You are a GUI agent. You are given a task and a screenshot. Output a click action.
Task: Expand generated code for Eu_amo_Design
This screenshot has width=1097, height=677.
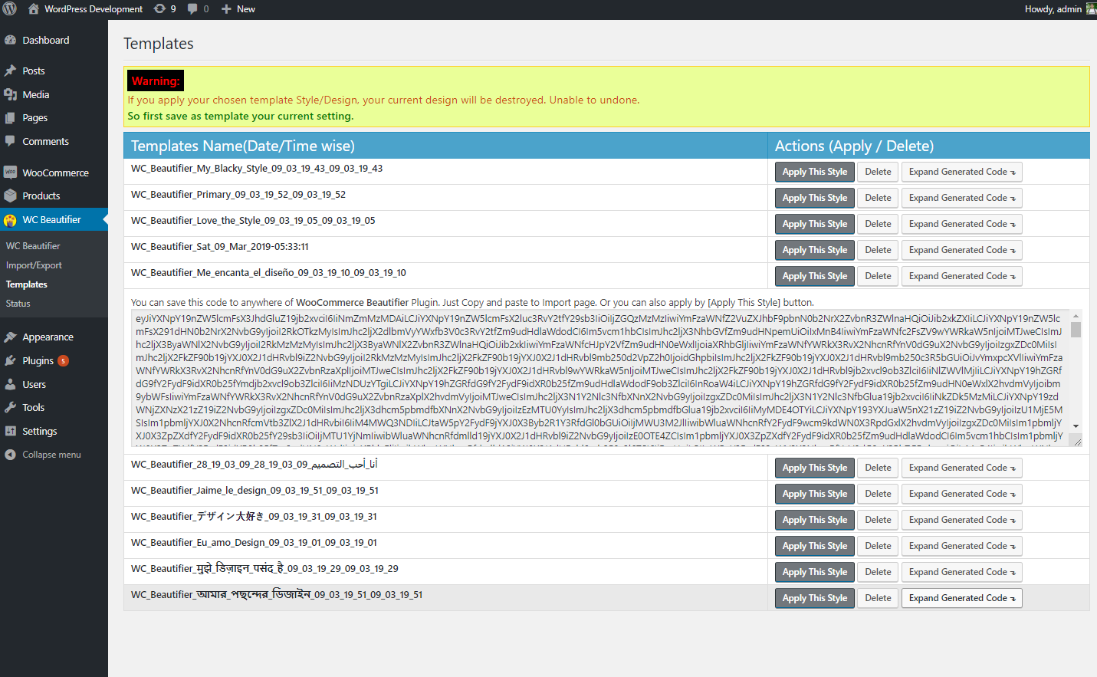pos(962,546)
